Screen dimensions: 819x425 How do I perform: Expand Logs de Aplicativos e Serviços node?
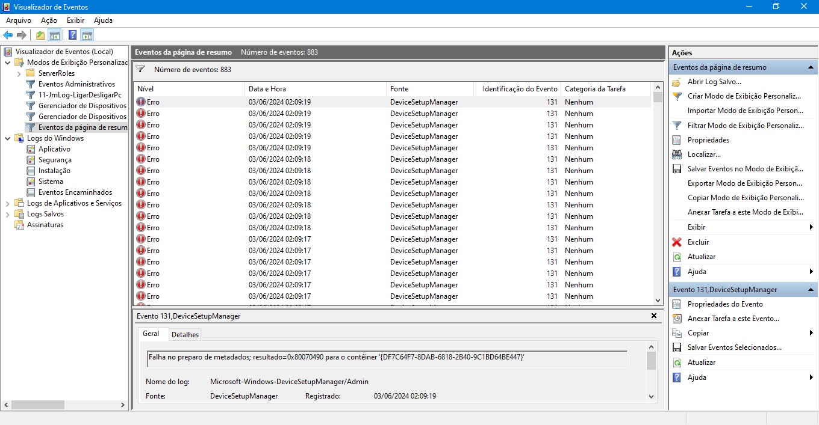point(7,203)
